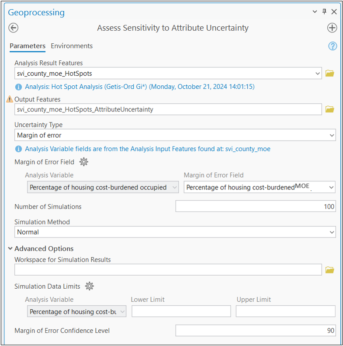The height and width of the screenshot is (346, 343).
Task: Click Number of Simulations label
Action: pyautogui.click(x=48, y=206)
